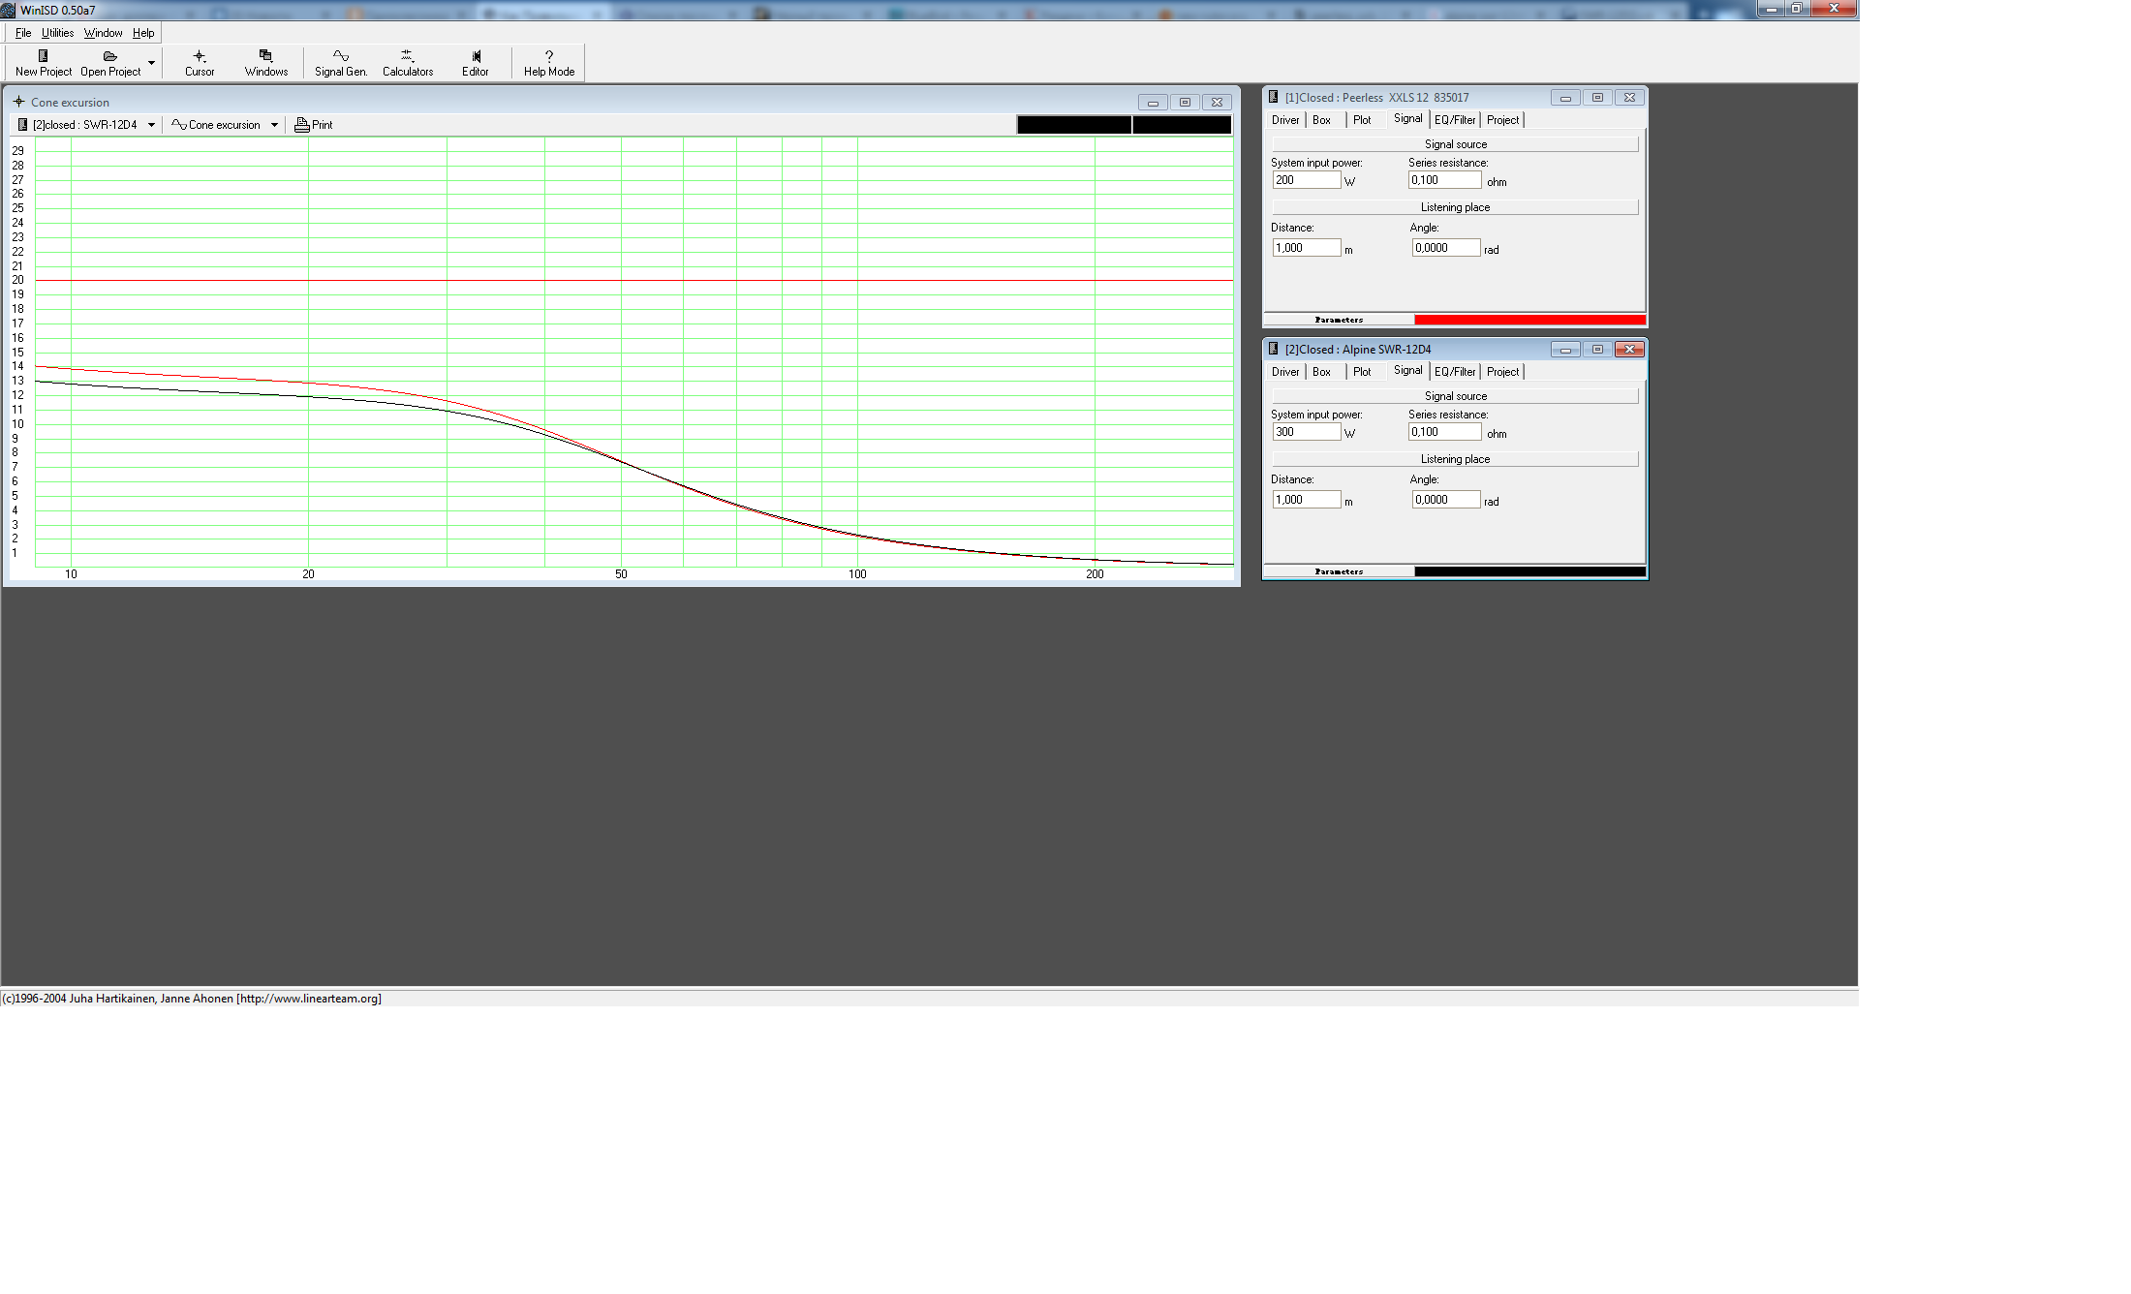The image size is (2131, 1294).
Task: Click the Parameters label in Alpine window
Action: click(x=1339, y=571)
